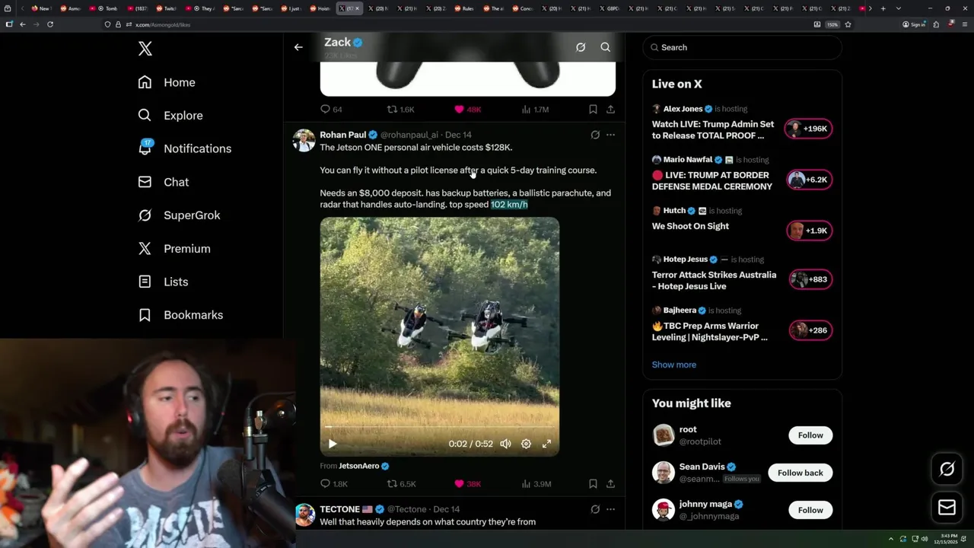Share the post with 48K likes
974x548 pixels.
(x=610, y=110)
